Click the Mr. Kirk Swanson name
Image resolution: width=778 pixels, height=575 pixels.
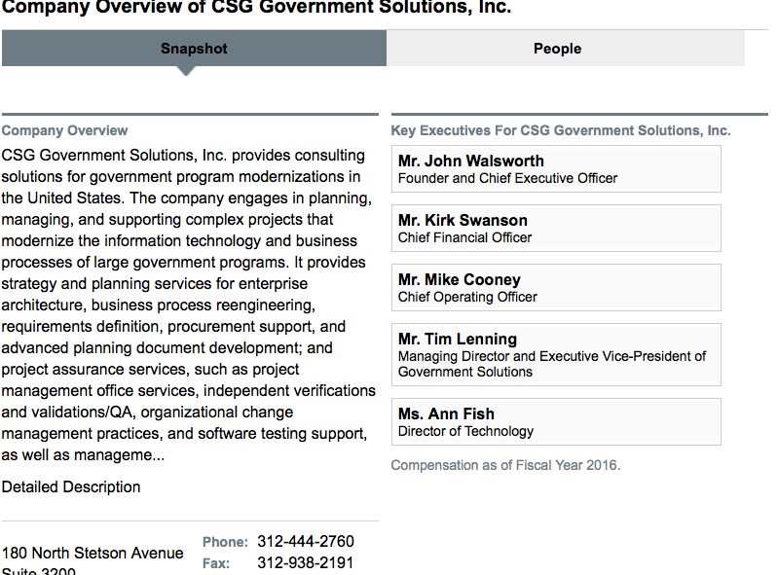[x=463, y=221]
